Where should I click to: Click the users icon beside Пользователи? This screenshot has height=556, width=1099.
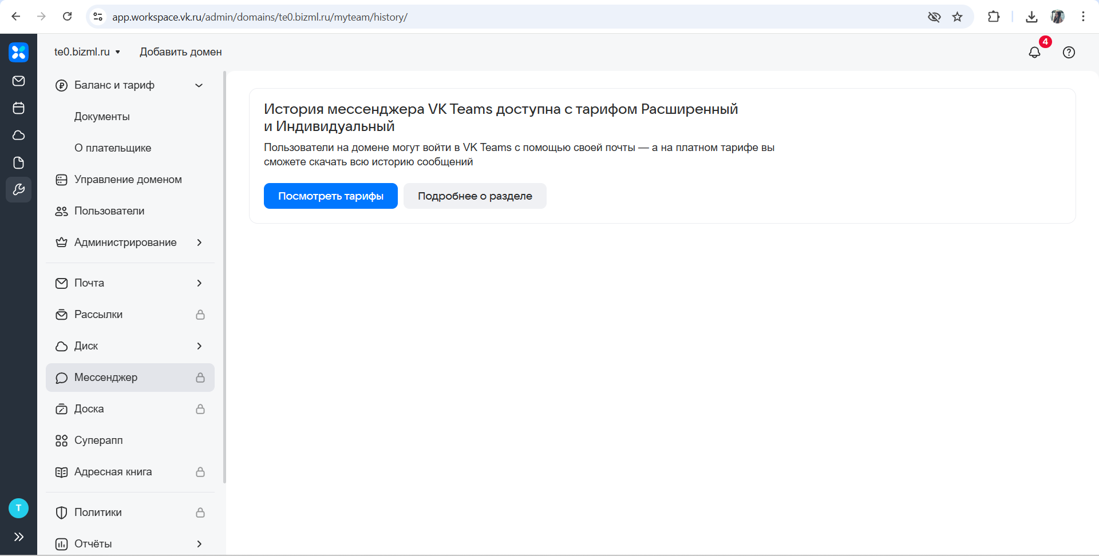tap(61, 212)
